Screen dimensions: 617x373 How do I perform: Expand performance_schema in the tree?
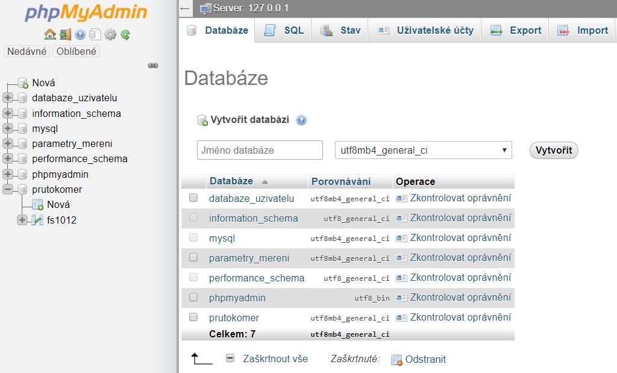point(8,158)
